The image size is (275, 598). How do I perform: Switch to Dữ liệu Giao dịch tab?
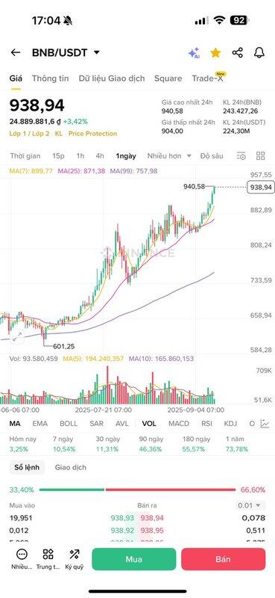(112, 78)
